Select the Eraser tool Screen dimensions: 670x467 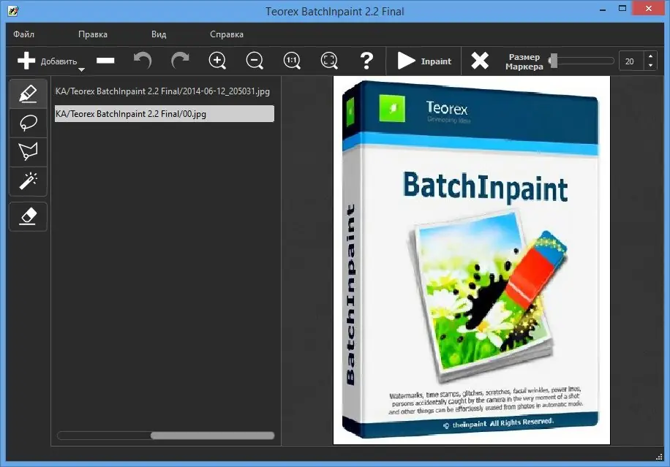[x=29, y=216]
